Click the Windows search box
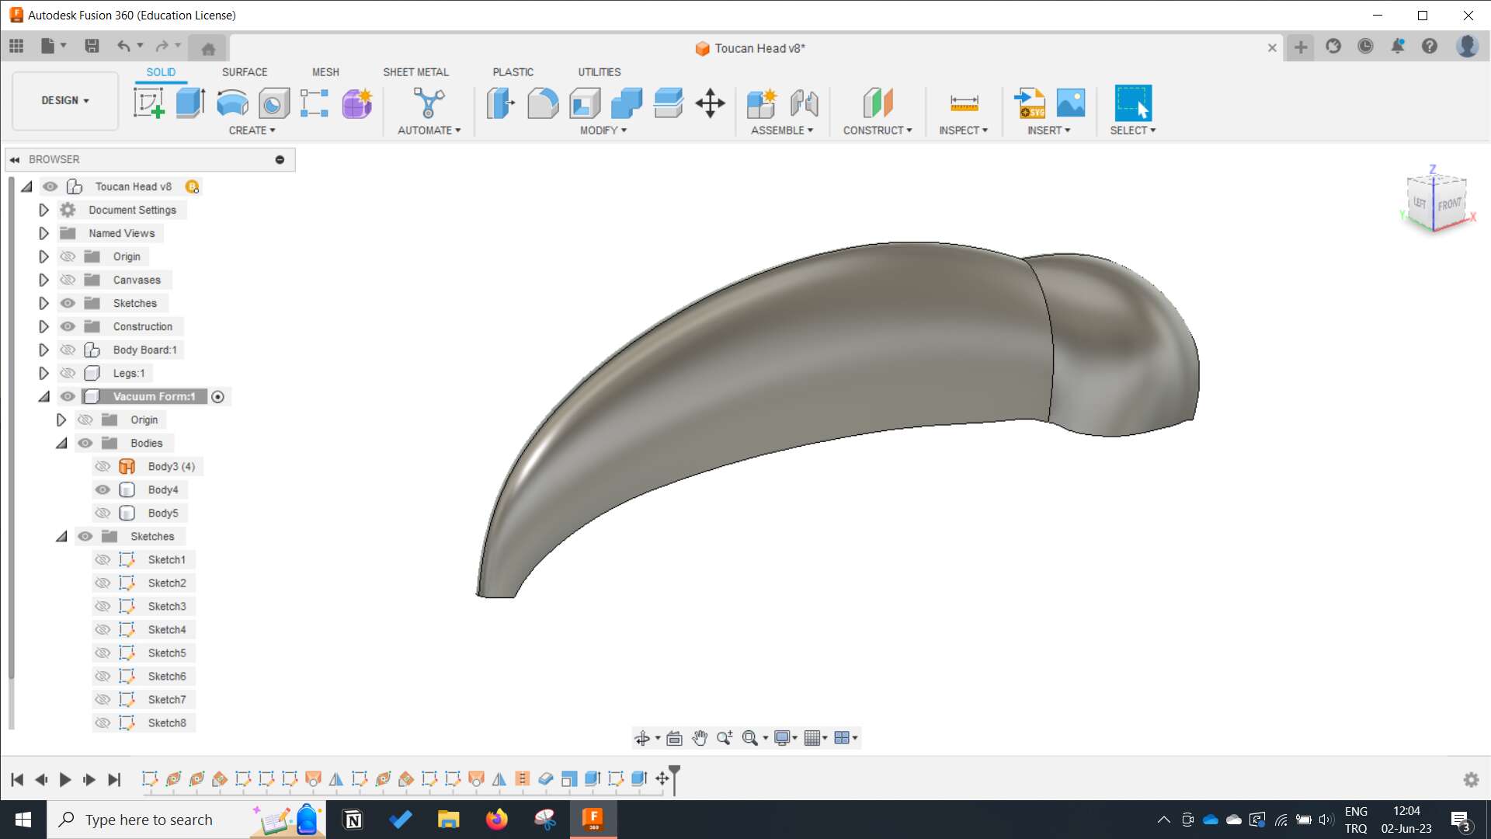 click(x=148, y=820)
